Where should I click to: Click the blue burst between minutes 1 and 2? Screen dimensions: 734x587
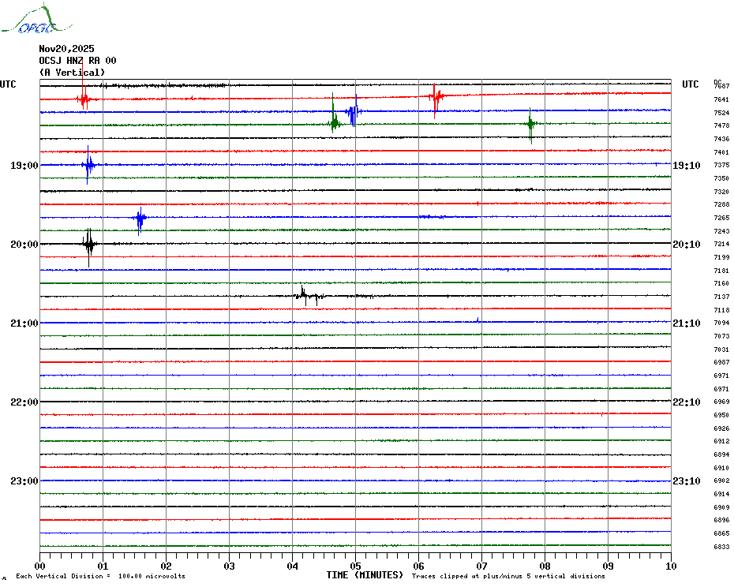pos(140,218)
